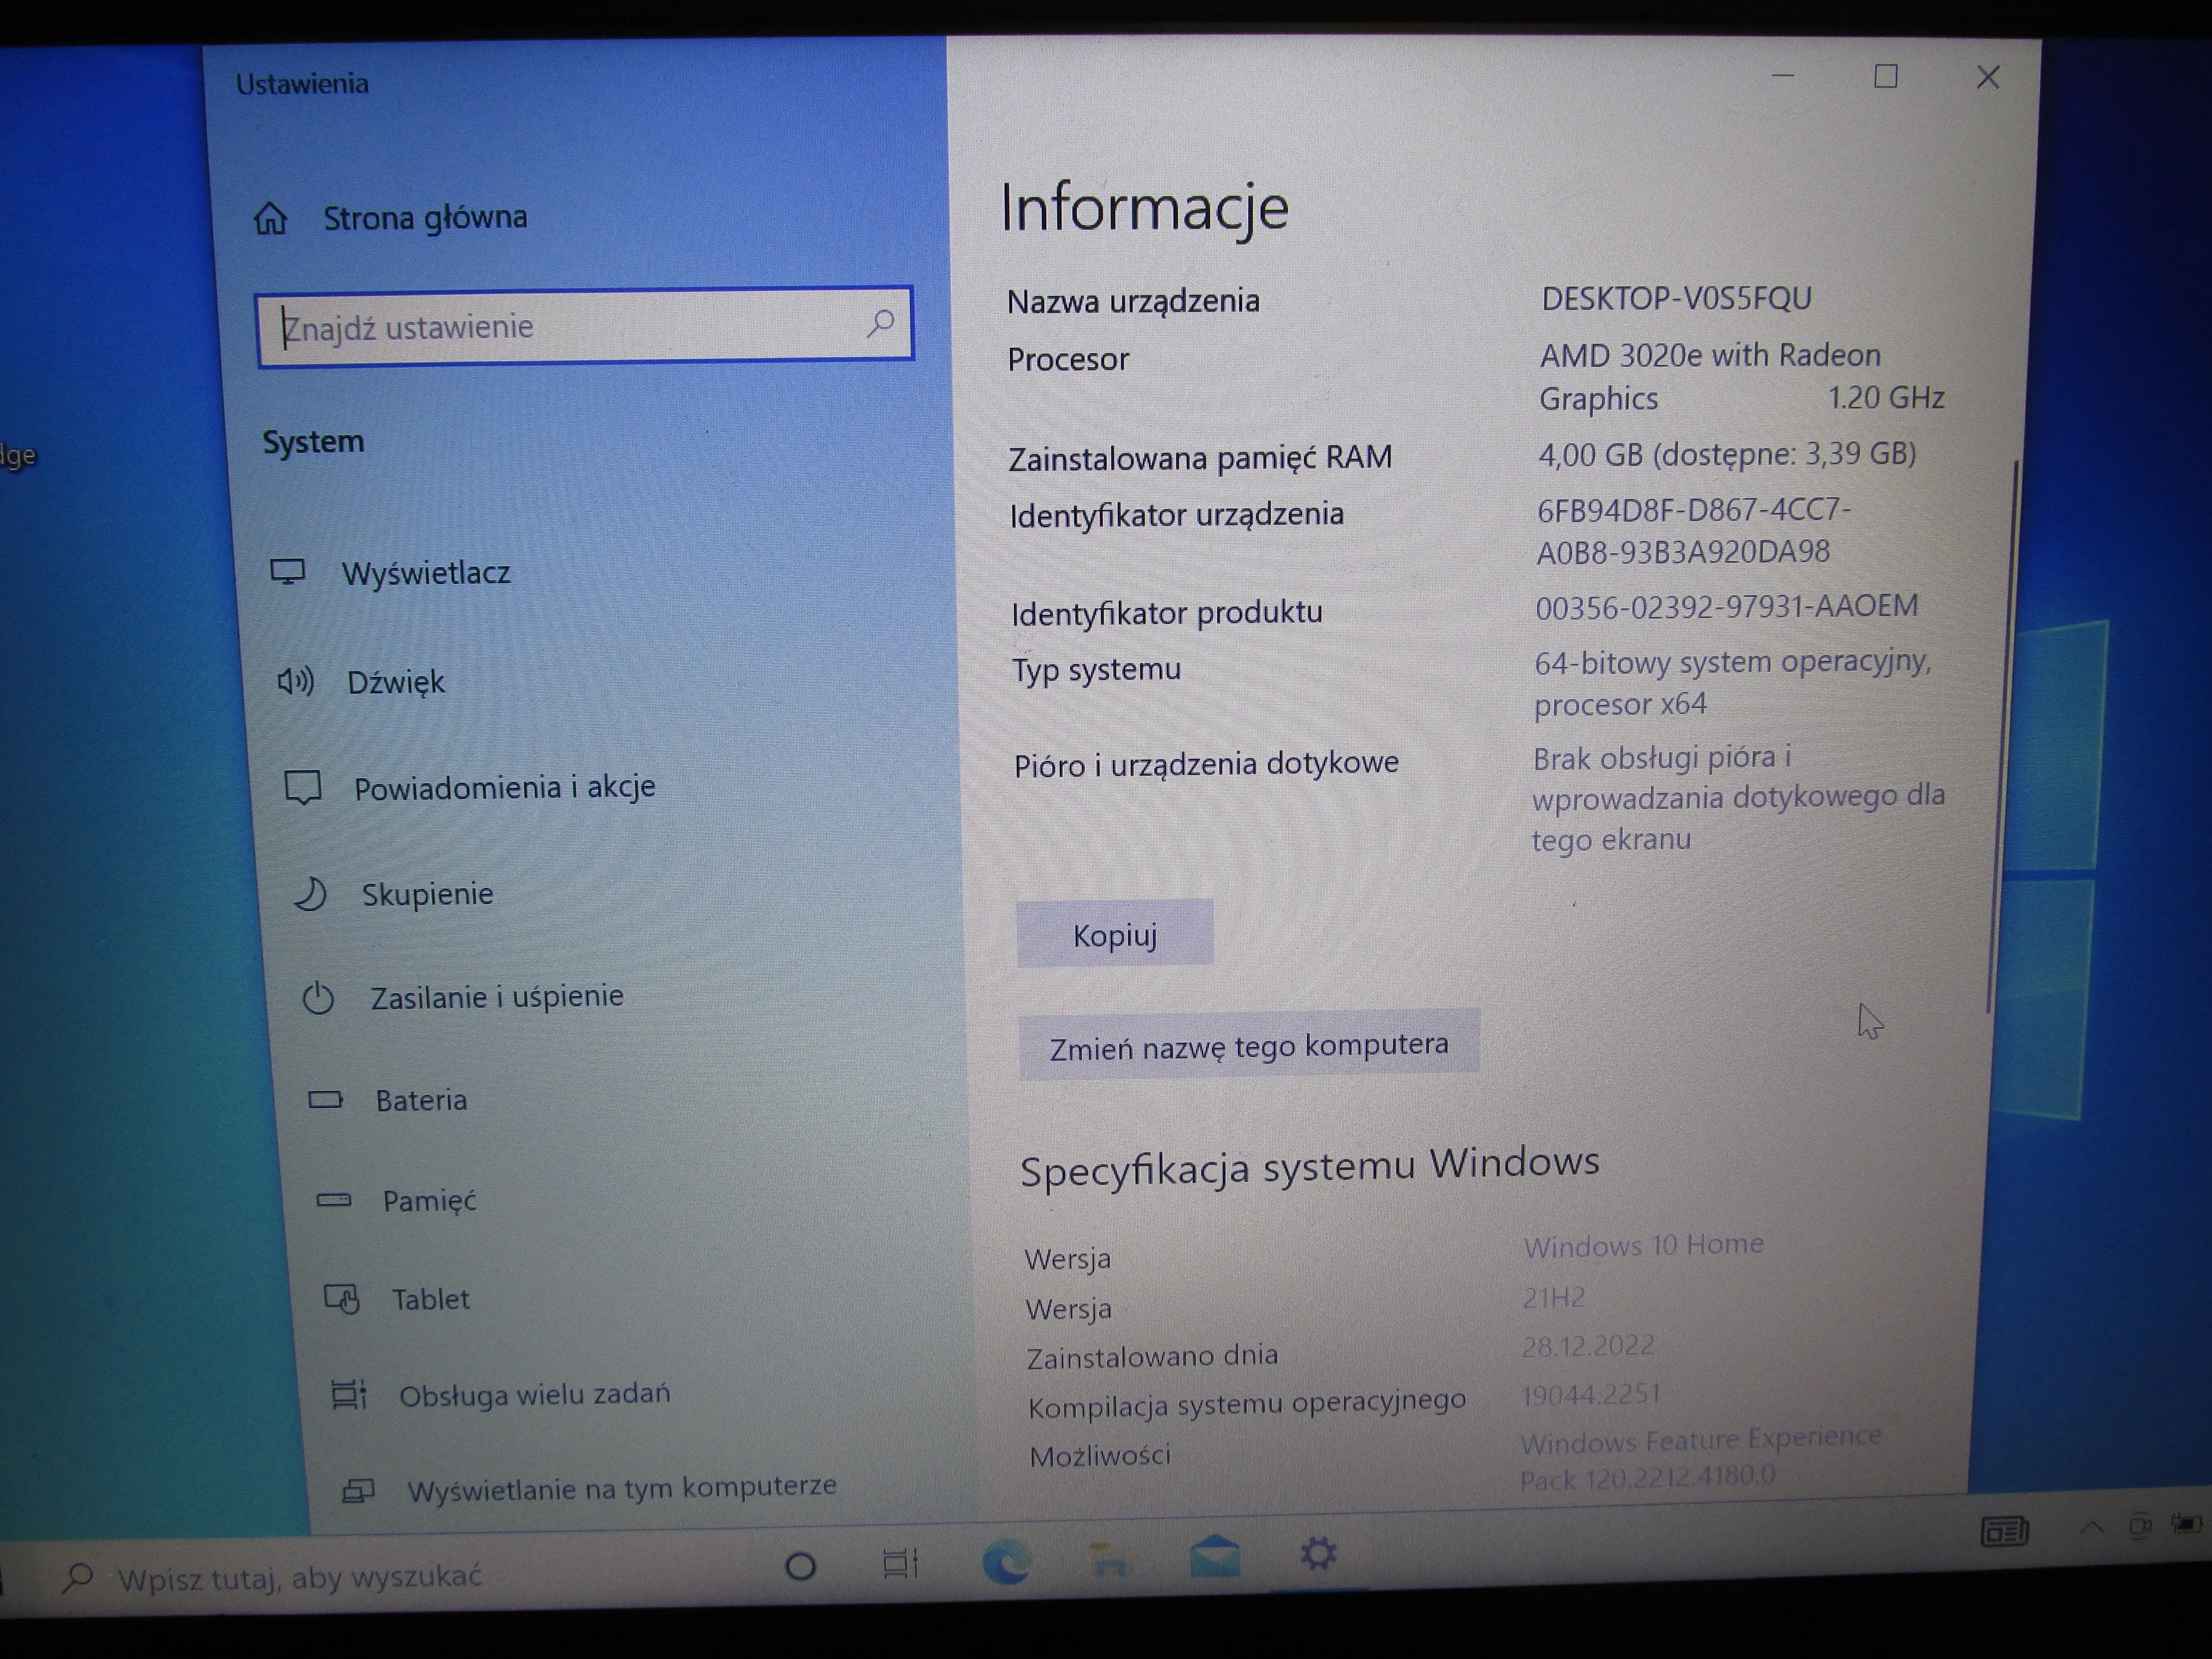Click the Meet Now camera tray icon
Viewport: 2212px width, 1659px height.
tap(2140, 1526)
